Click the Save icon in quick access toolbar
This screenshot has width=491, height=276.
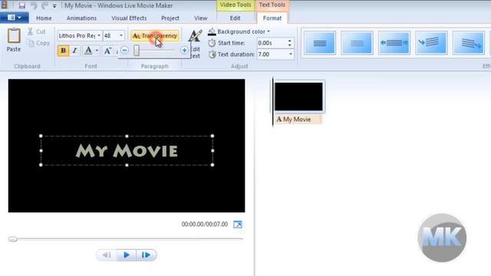pos(22,5)
